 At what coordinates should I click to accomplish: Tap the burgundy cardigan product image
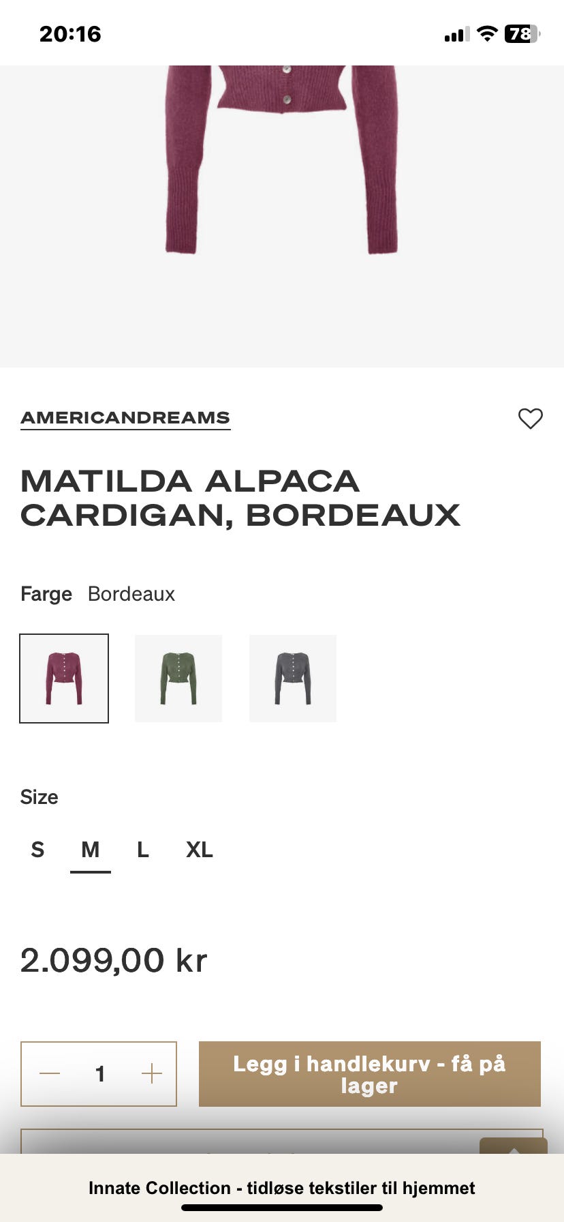[282, 160]
